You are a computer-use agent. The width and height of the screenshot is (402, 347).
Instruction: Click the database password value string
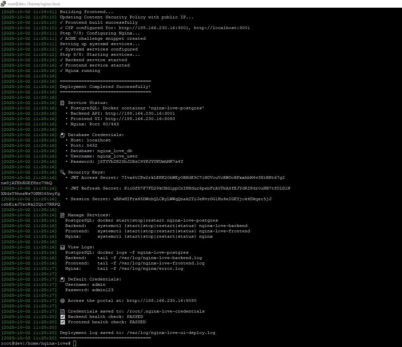[140, 162]
